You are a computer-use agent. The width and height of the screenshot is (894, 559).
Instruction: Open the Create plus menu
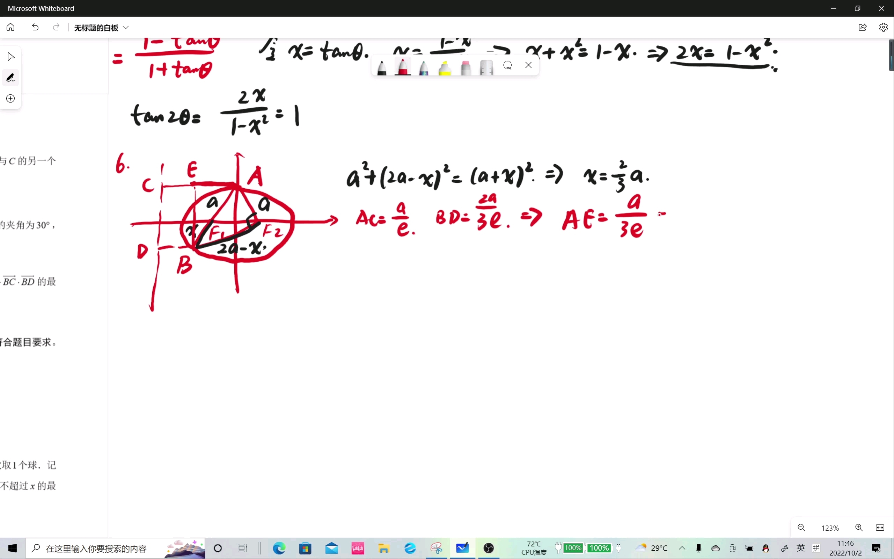[x=11, y=98]
